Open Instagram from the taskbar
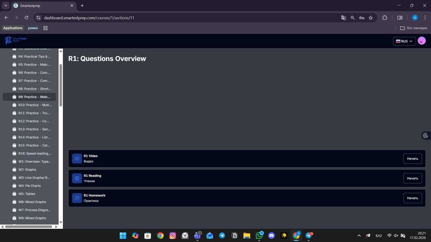The image size is (431, 242). pyautogui.click(x=173, y=236)
